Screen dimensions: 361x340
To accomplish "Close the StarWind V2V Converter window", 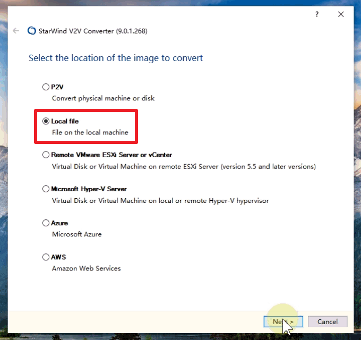I will [x=341, y=14].
